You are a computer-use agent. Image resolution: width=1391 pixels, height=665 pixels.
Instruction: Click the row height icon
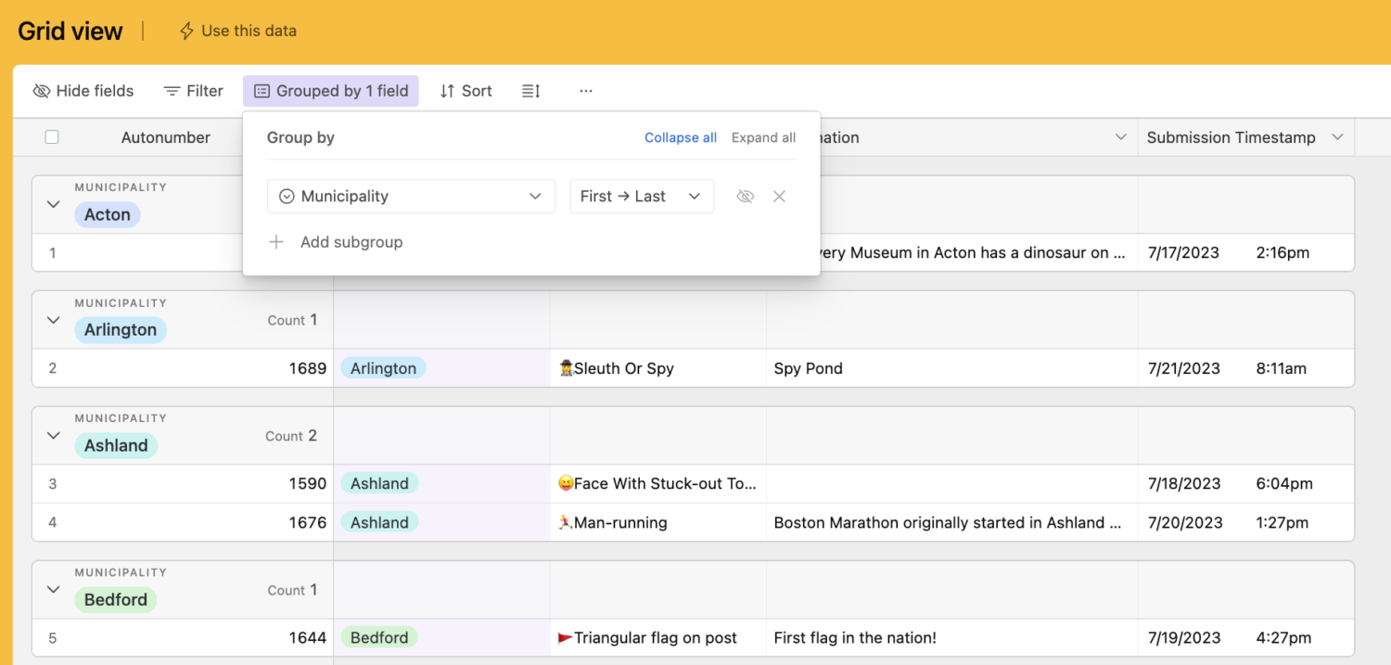(530, 91)
